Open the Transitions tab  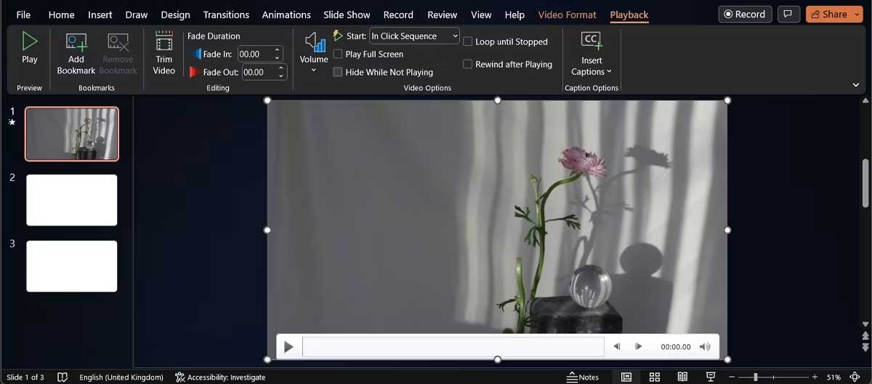227,15
